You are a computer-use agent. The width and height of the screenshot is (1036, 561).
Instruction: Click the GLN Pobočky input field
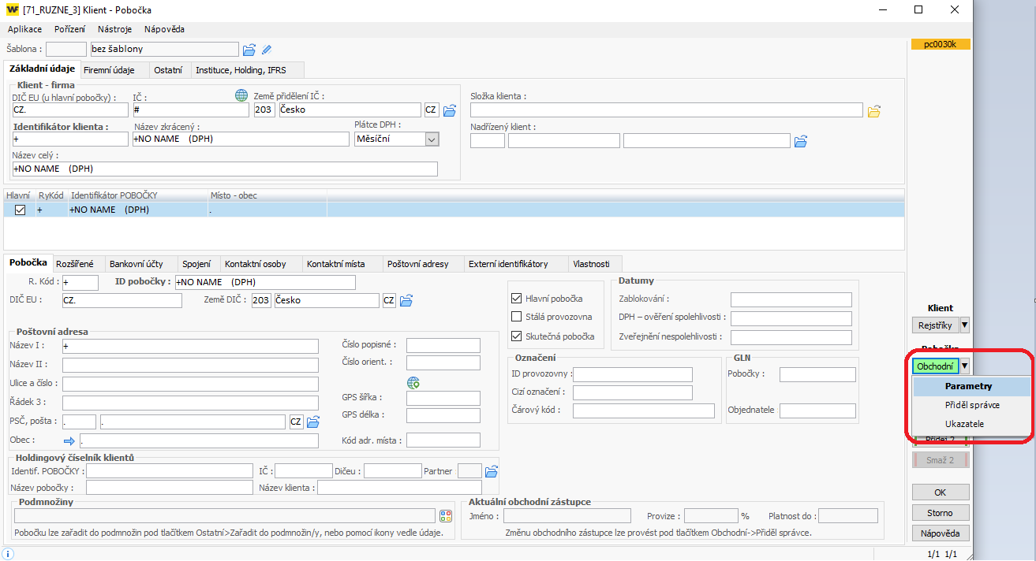coord(817,374)
